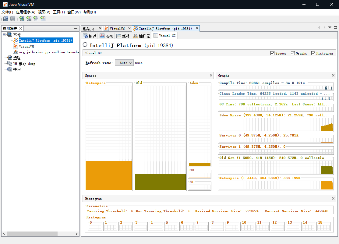Click the Compile Time graph
Viewport: 339px width, 244px height.
point(276,87)
